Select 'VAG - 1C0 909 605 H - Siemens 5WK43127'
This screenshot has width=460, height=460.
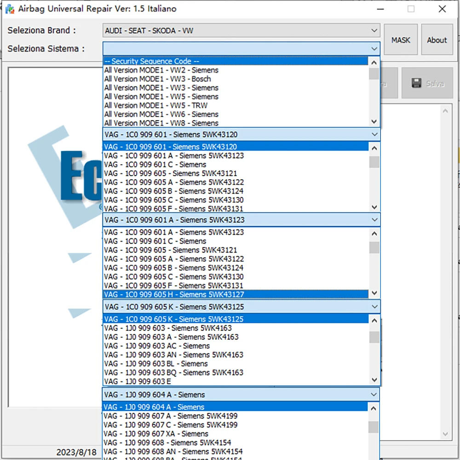(x=236, y=294)
